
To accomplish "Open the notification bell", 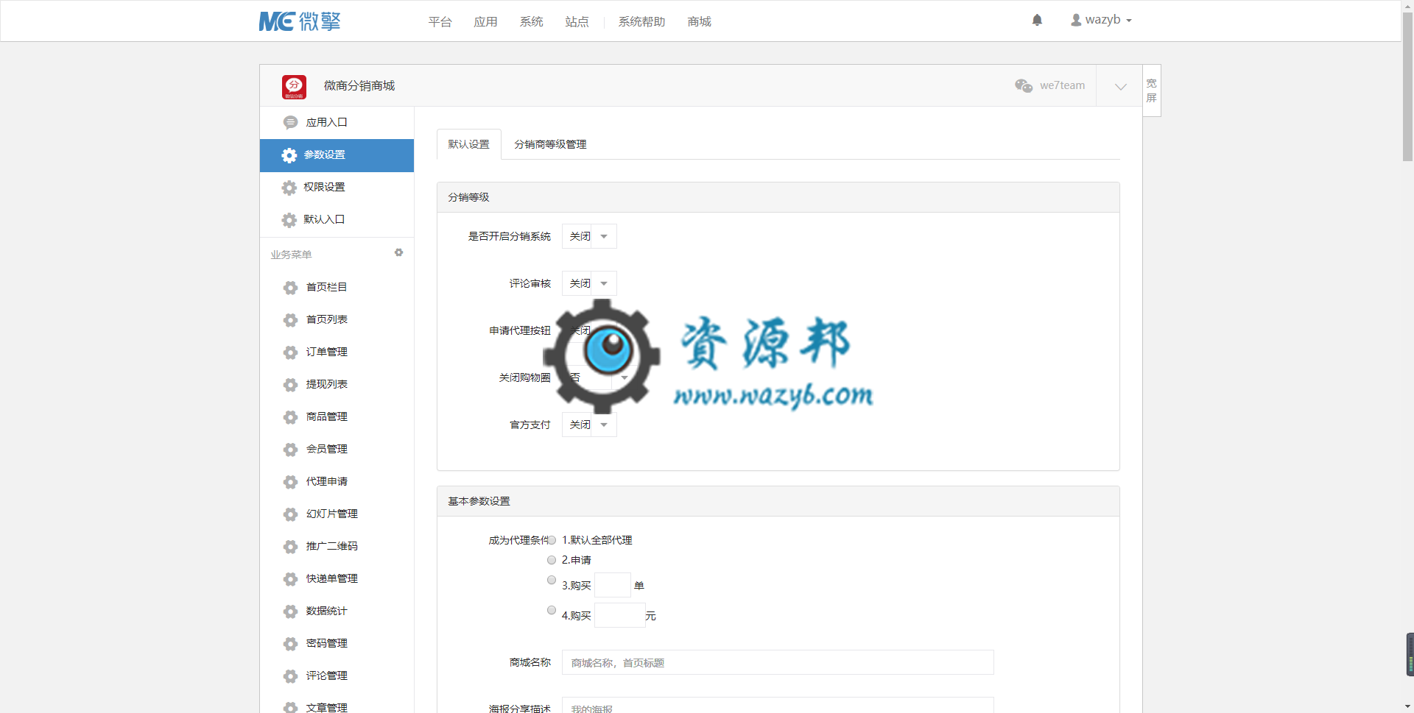I will pyautogui.click(x=1037, y=20).
